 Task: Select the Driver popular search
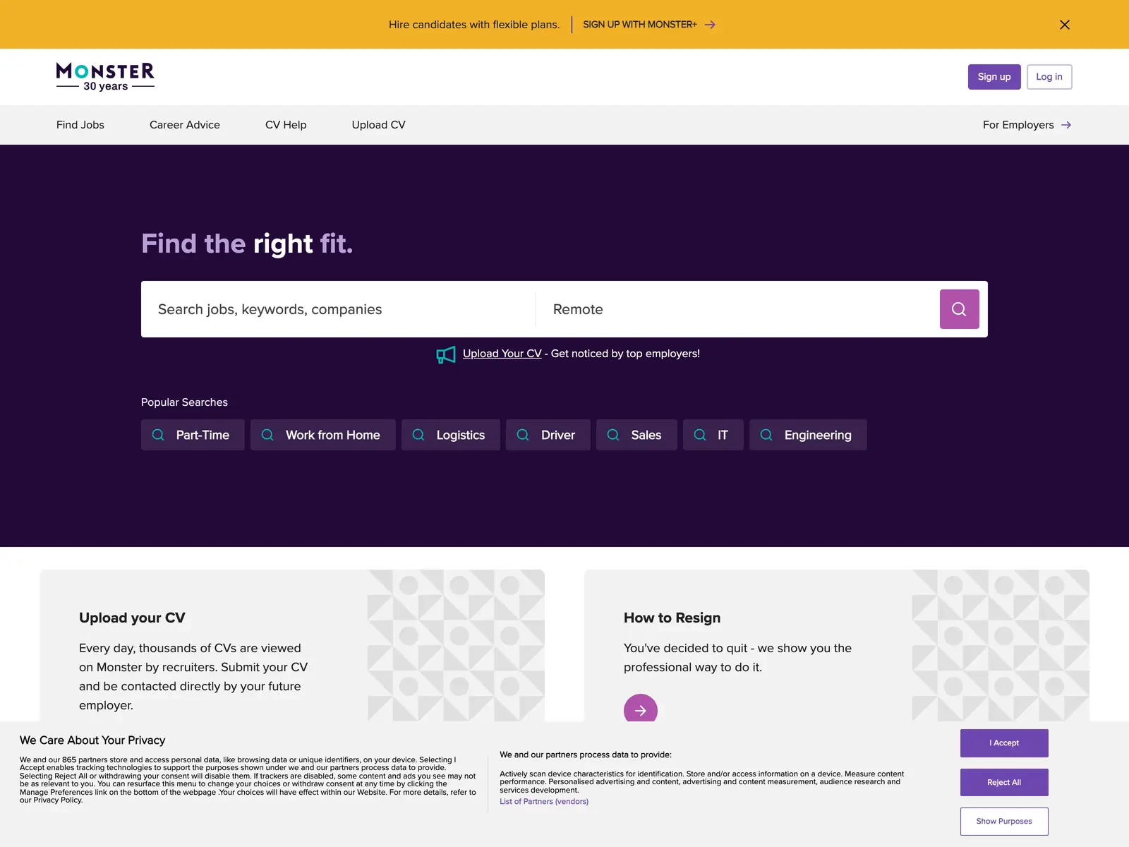coord(548,435)
